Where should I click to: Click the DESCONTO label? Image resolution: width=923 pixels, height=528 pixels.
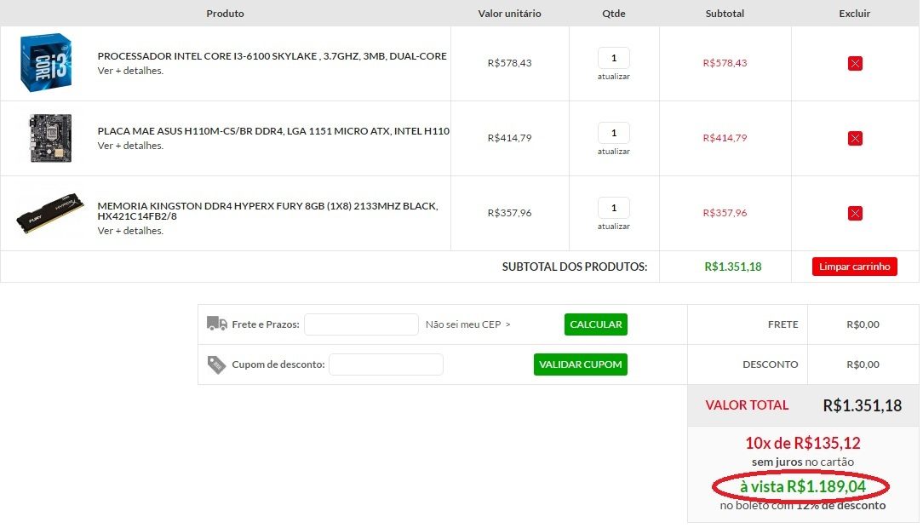(x=770, y=364)
